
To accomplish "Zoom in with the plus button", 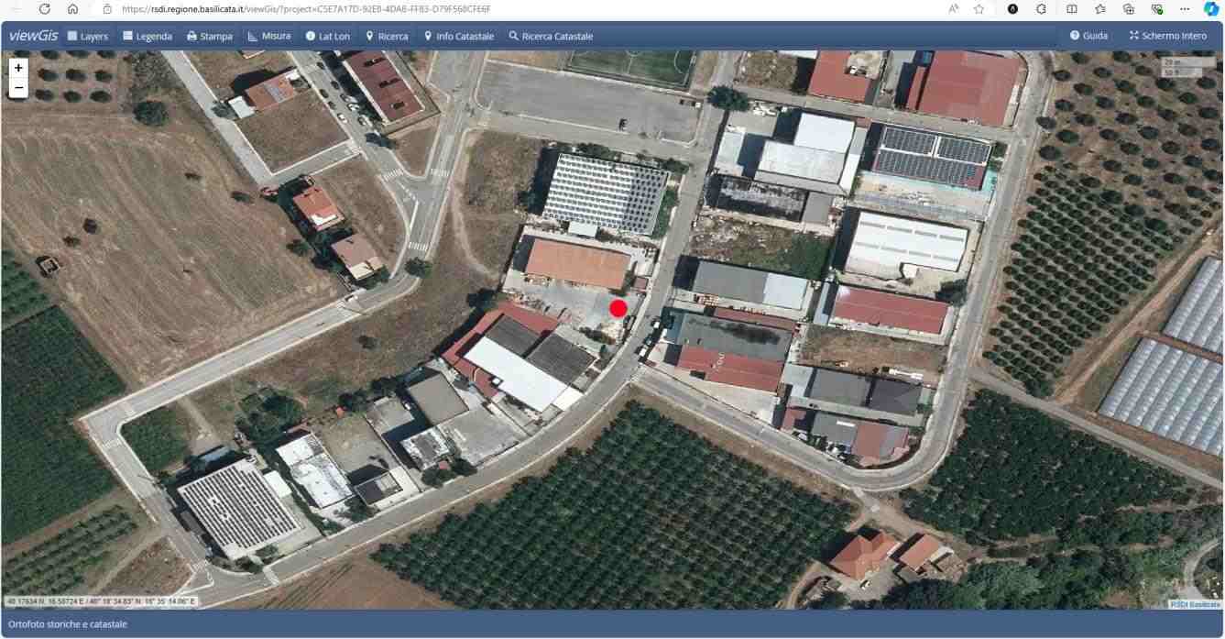I will pyautogui.click(x=17, y=68).
